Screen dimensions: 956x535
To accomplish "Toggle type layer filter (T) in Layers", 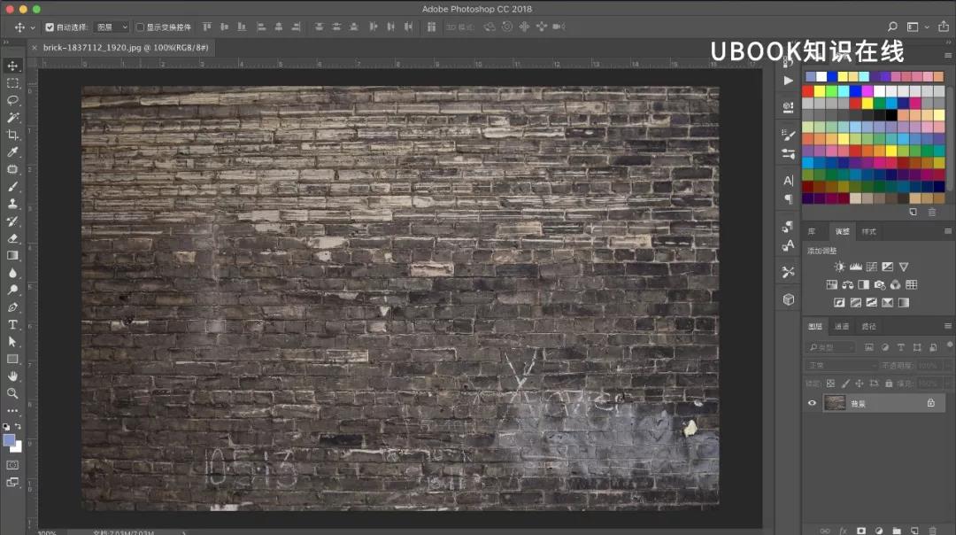I will [900, 347].
